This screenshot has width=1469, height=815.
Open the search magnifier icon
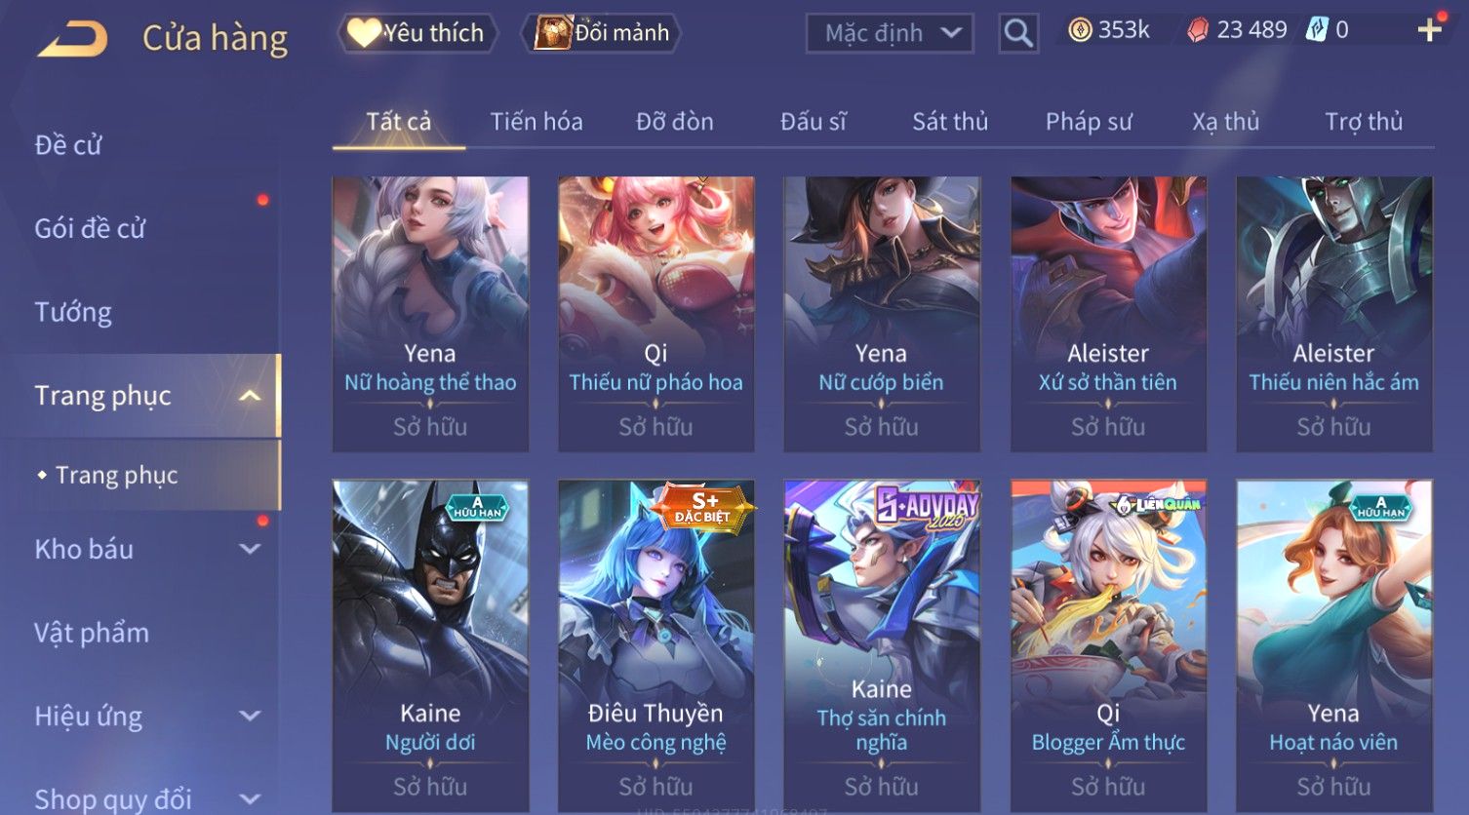click(x=1017, y=33)
